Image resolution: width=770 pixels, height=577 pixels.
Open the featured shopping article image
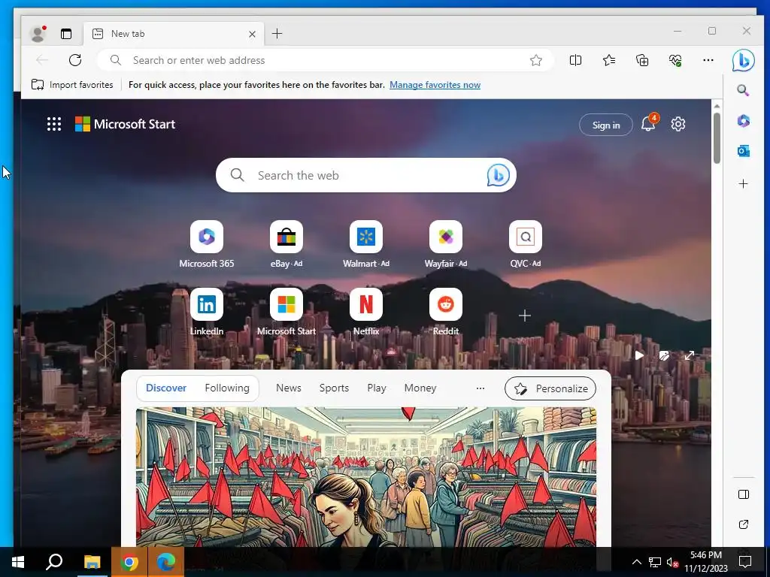366,476
